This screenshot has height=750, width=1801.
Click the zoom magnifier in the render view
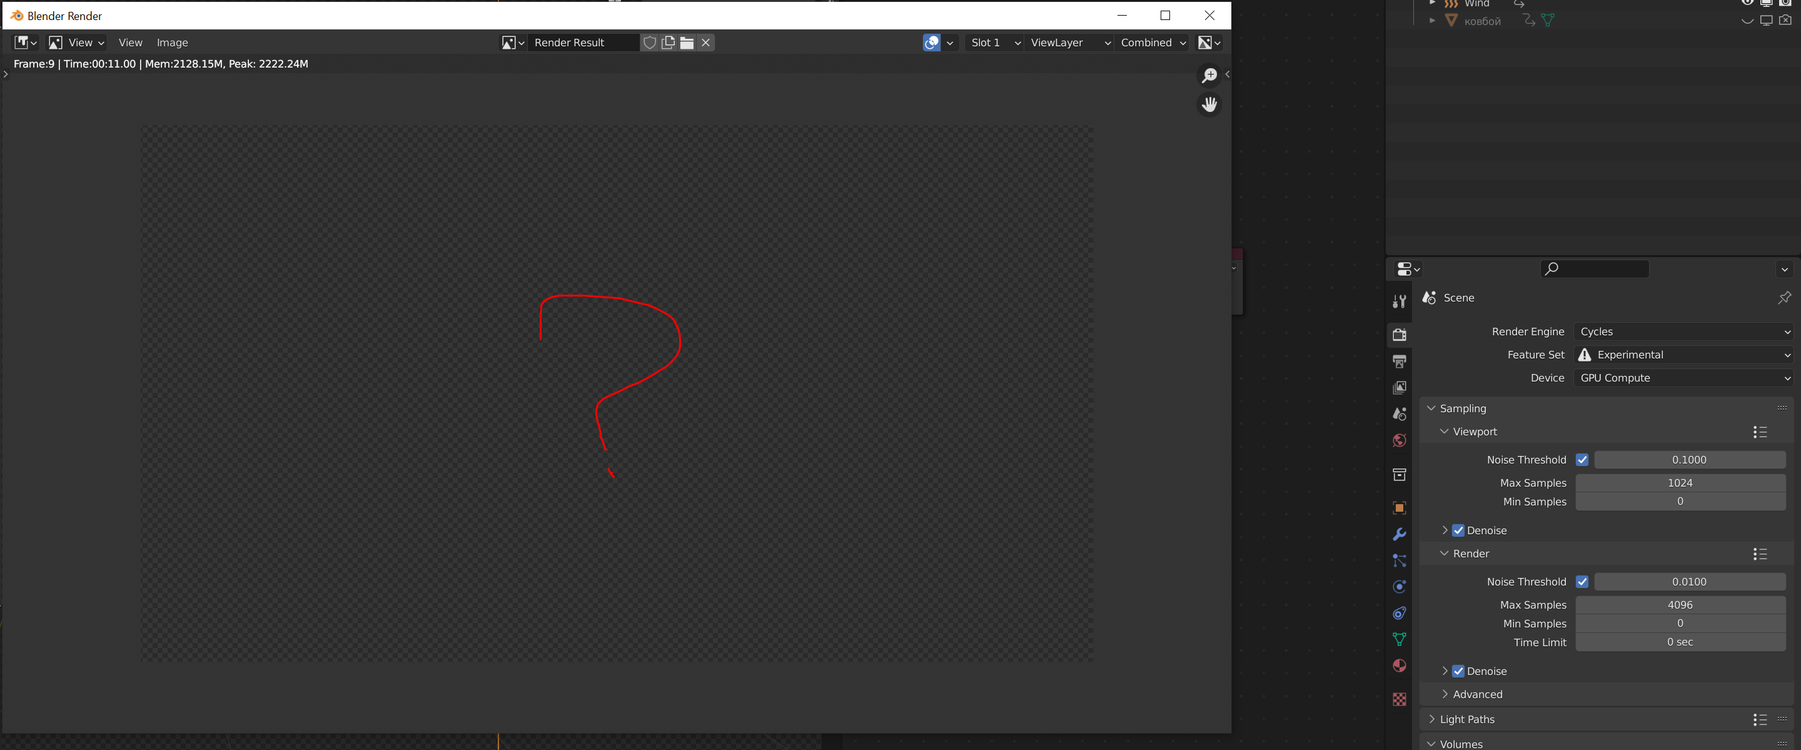coord(1209,75)
